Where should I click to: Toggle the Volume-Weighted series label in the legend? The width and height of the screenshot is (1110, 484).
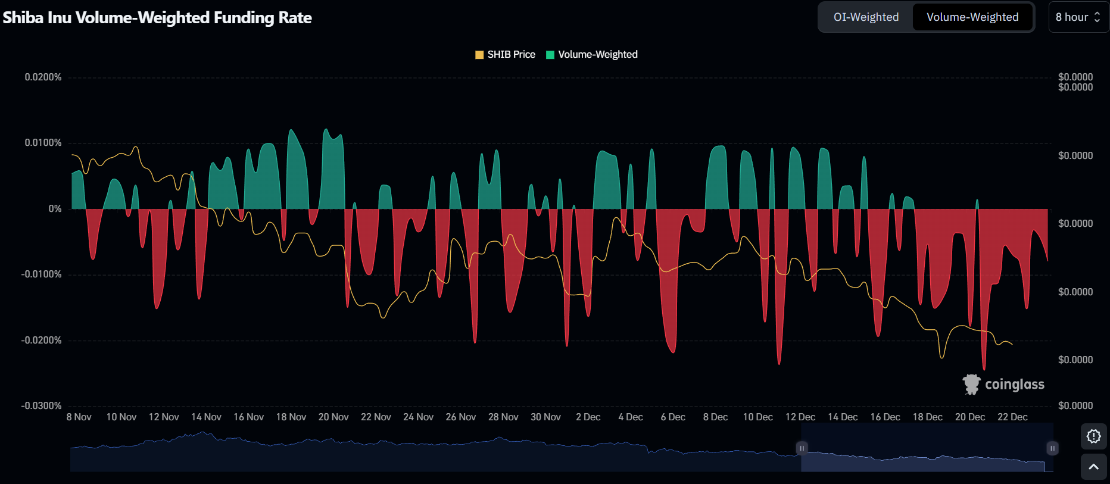coord(597,55)
